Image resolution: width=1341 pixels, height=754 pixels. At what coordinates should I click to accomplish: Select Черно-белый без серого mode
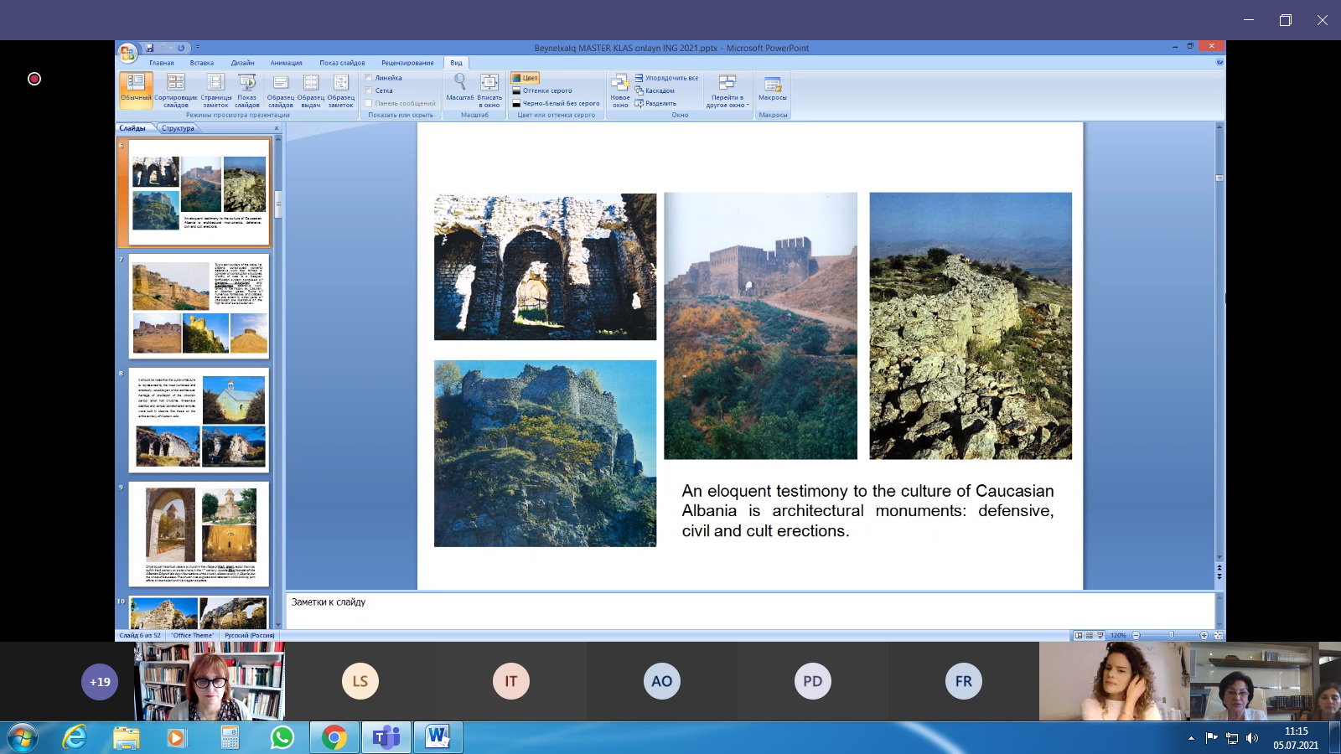pyautogui.click(x=556, y=103)
